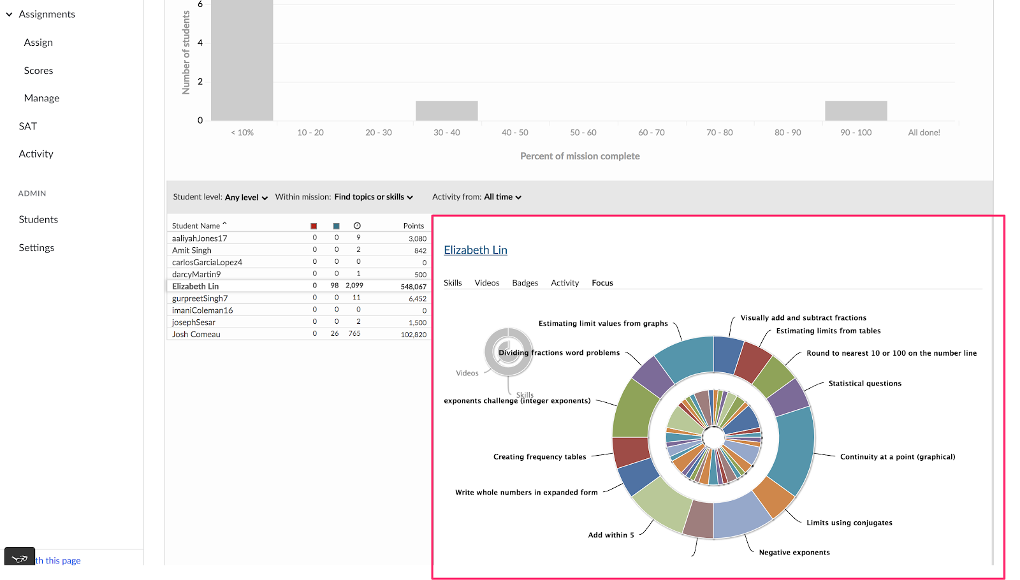
Task: Open the Student level 'Any level' dropdown
Action: click(x=246, y=198)
